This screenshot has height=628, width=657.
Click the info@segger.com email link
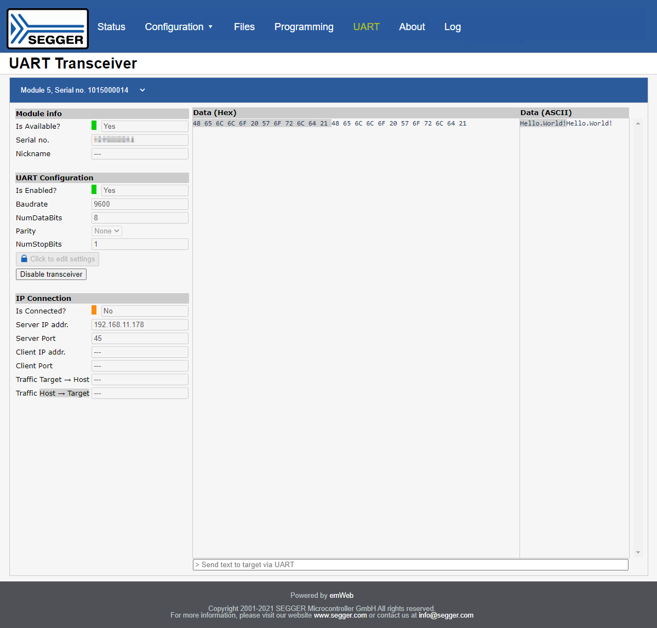coord(446,615)
